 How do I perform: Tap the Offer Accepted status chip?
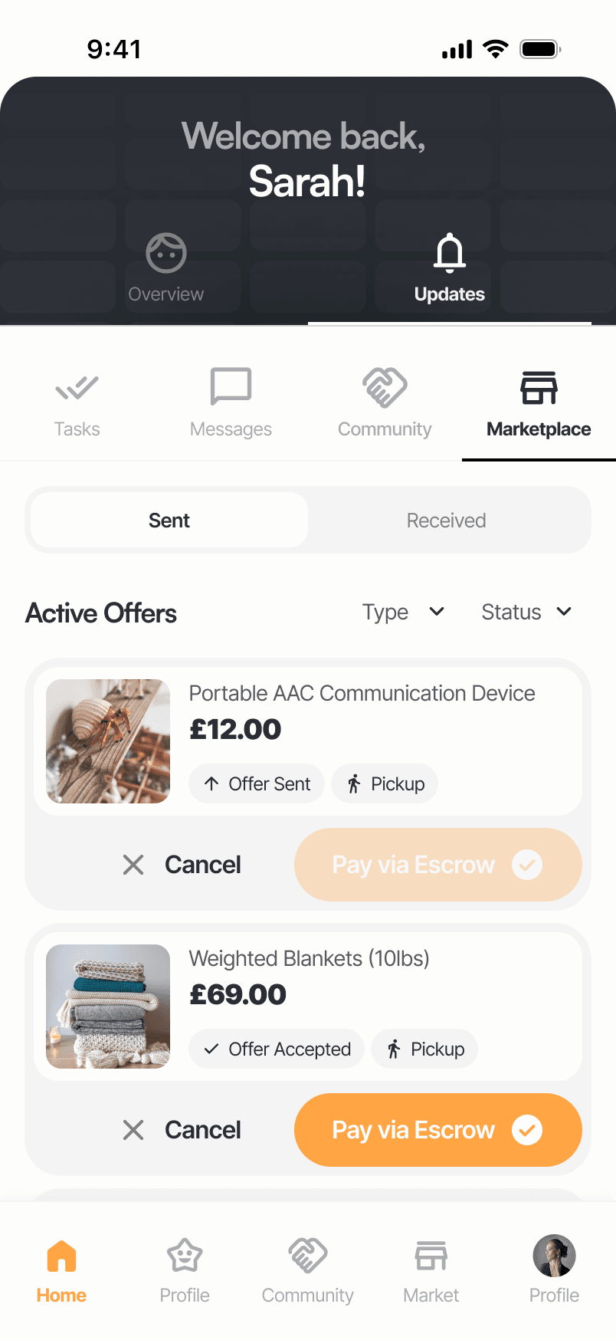277,1049
